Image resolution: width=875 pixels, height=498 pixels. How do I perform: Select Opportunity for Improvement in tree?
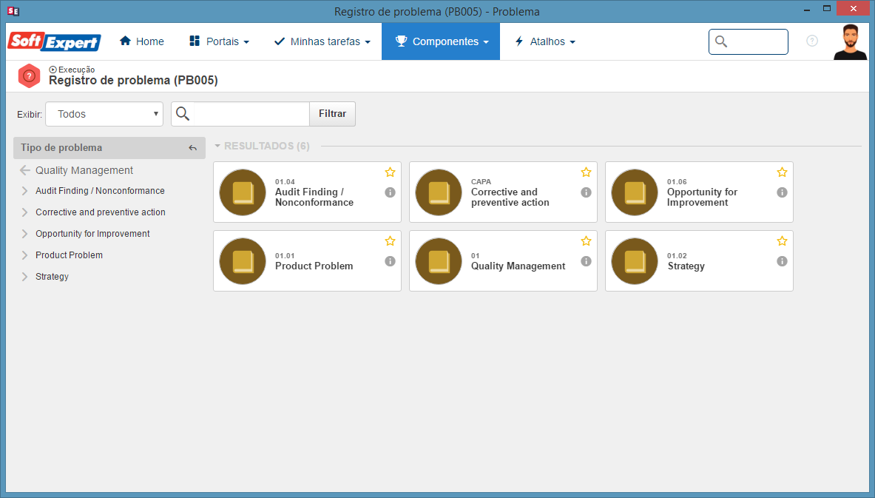pos(92,233)
